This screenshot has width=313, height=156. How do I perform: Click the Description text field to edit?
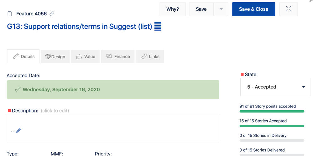point(113,128)
